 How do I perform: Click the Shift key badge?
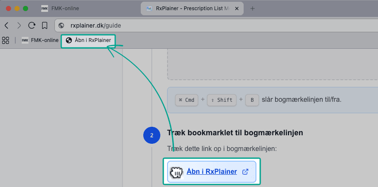click(222, 100)
